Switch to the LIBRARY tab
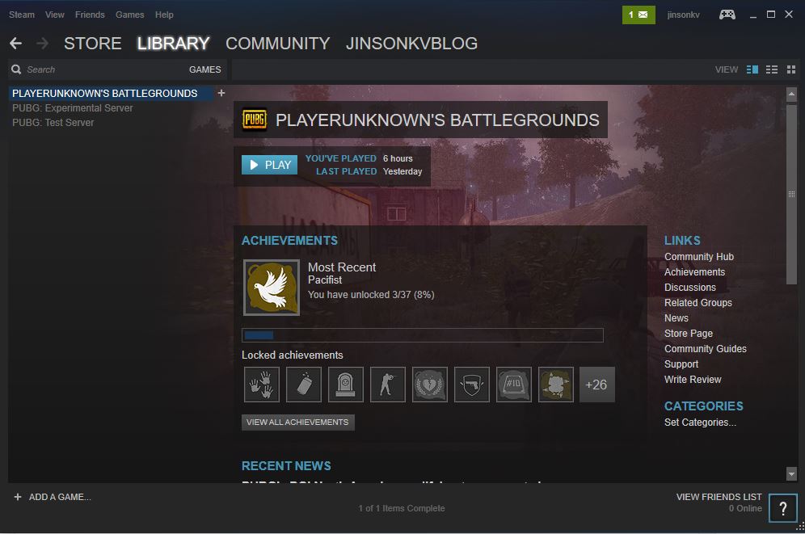 coord(173,44)
